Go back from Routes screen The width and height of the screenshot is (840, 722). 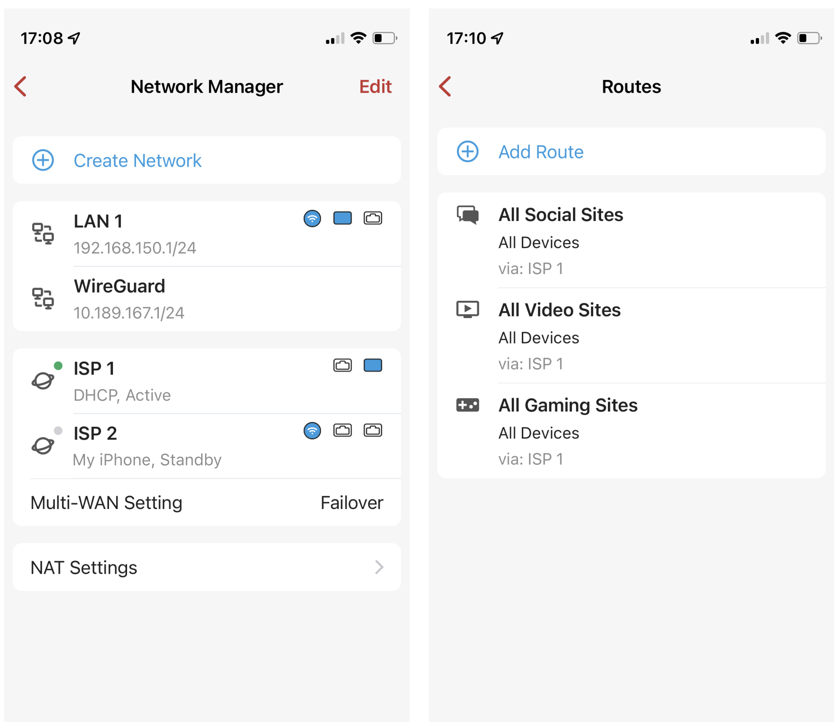click(445, 87)
